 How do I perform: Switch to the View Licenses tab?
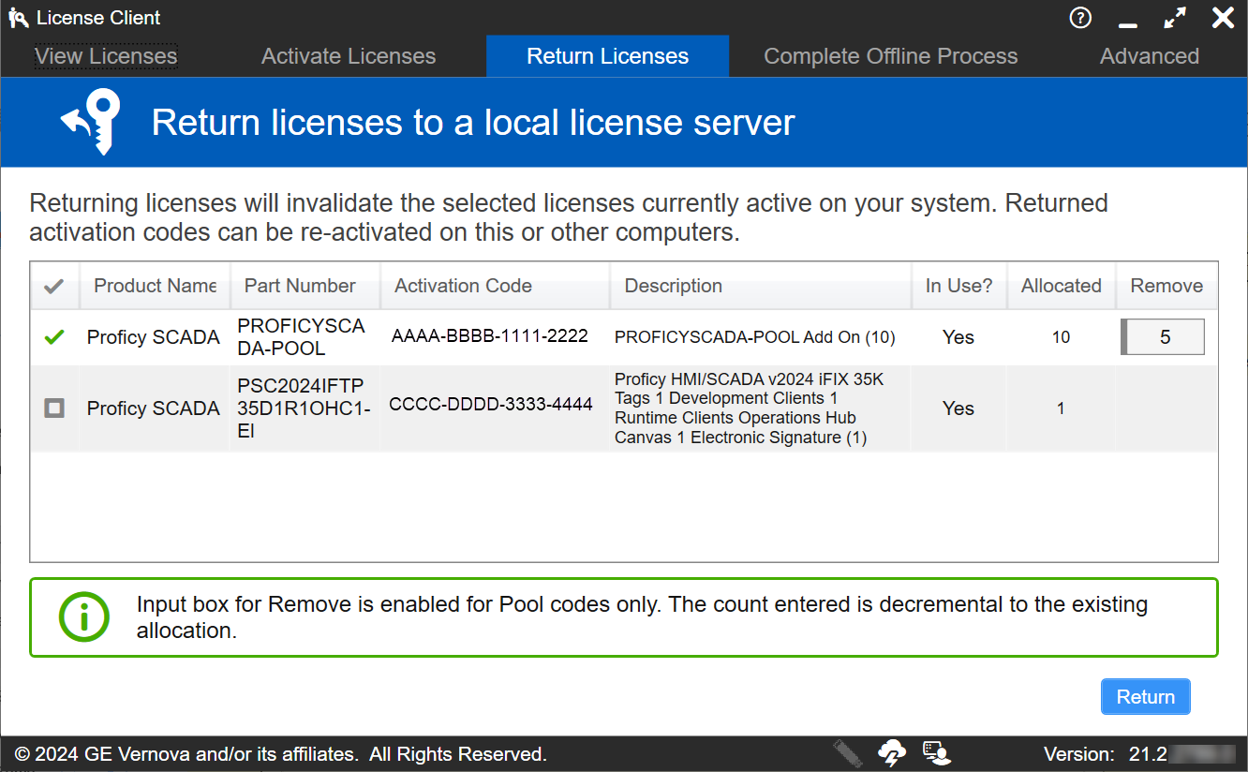coord(106,56)
